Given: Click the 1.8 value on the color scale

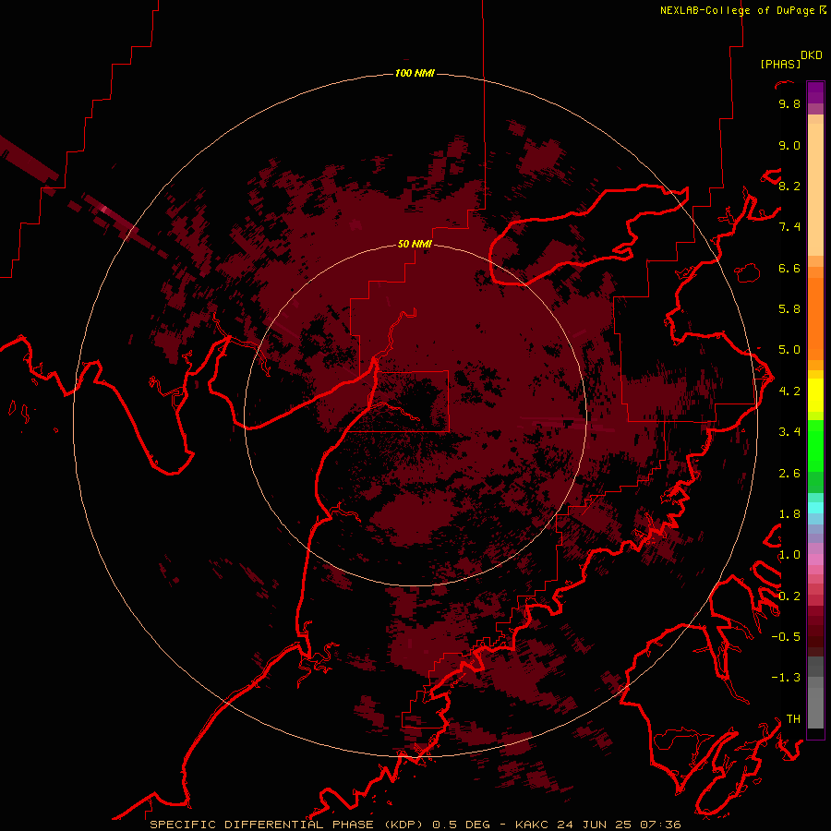Looking at the screenshot, I should tap(789, 514).
